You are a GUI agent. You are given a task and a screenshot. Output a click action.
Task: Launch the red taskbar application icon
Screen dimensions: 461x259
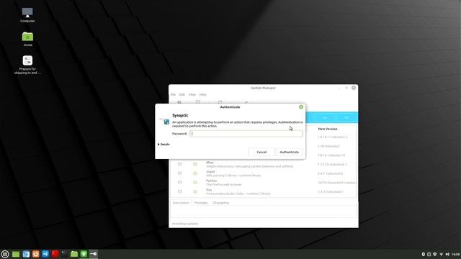pos(55,254)
